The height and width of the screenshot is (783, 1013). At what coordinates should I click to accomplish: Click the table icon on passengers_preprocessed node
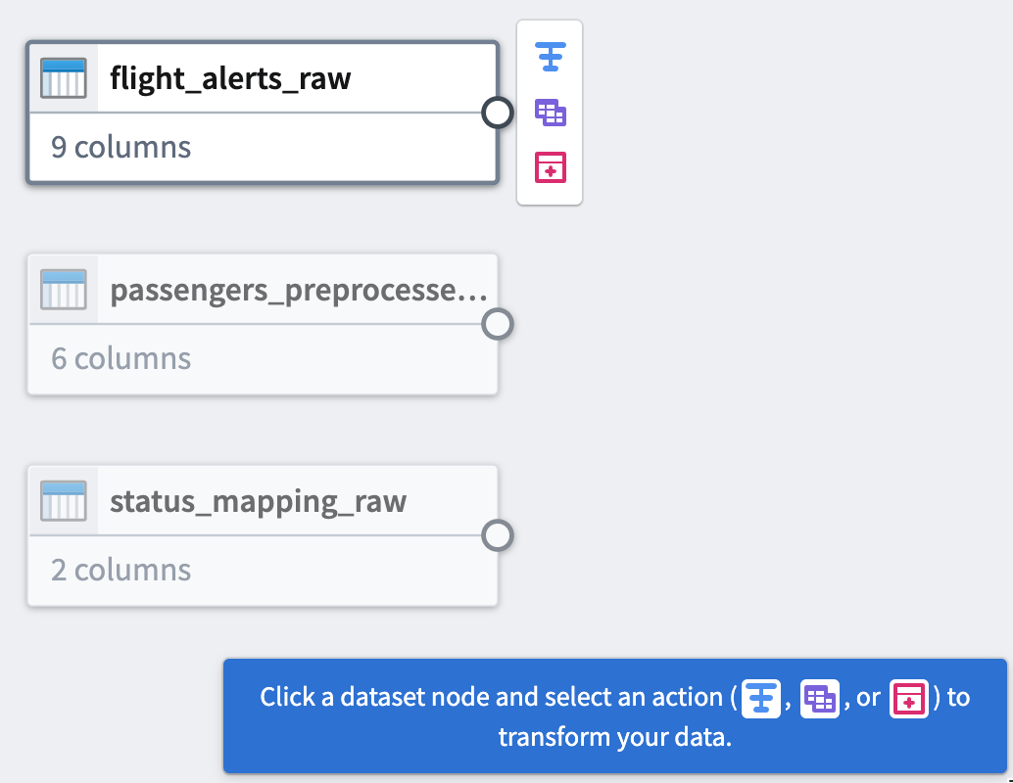(x=63, y=290)
